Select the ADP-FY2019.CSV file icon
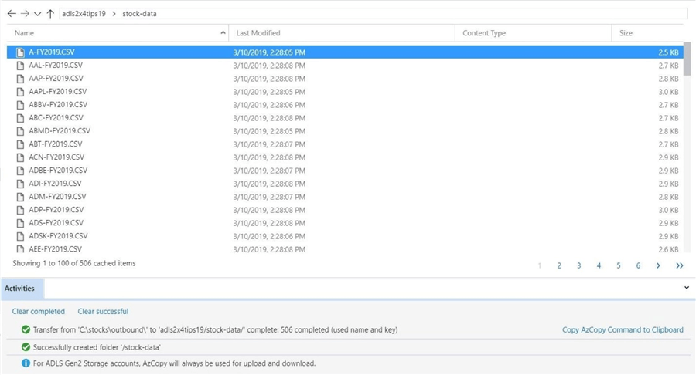The image size is (696, 375). tap(20, 210)
